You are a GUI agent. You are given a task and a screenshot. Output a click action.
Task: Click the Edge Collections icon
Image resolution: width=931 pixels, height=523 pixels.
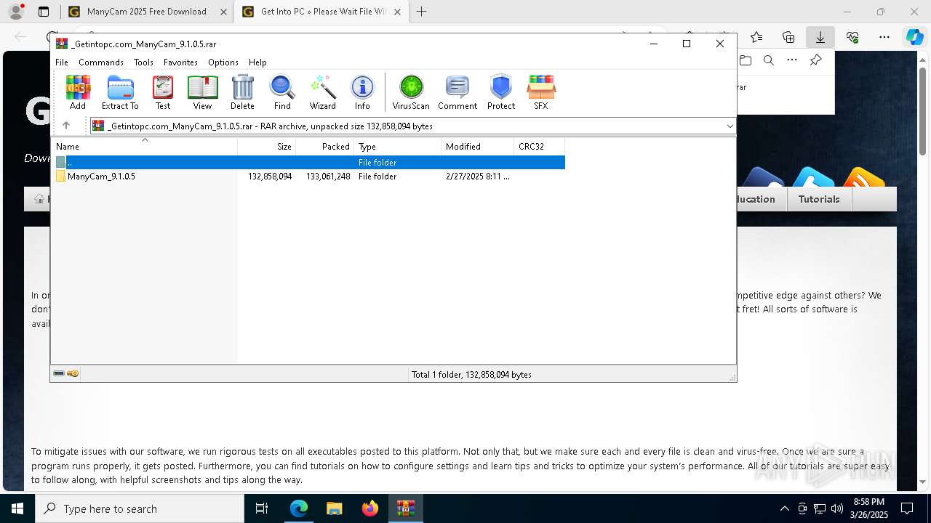[788, 37]
